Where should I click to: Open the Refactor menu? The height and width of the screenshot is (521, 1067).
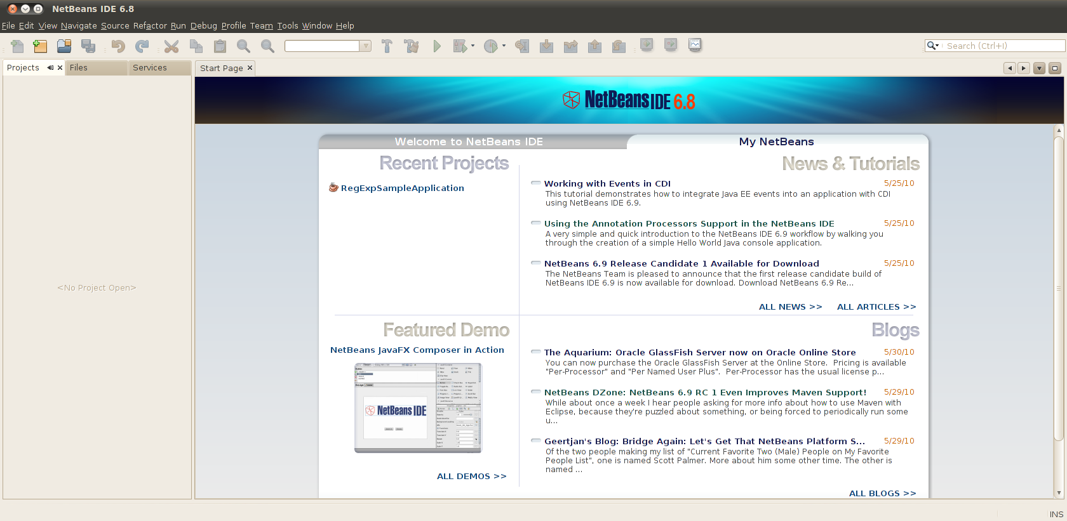[150, 26]
